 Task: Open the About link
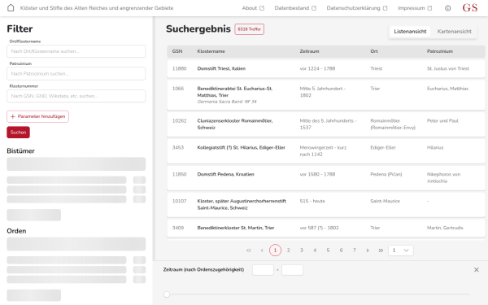click(253, 8)
